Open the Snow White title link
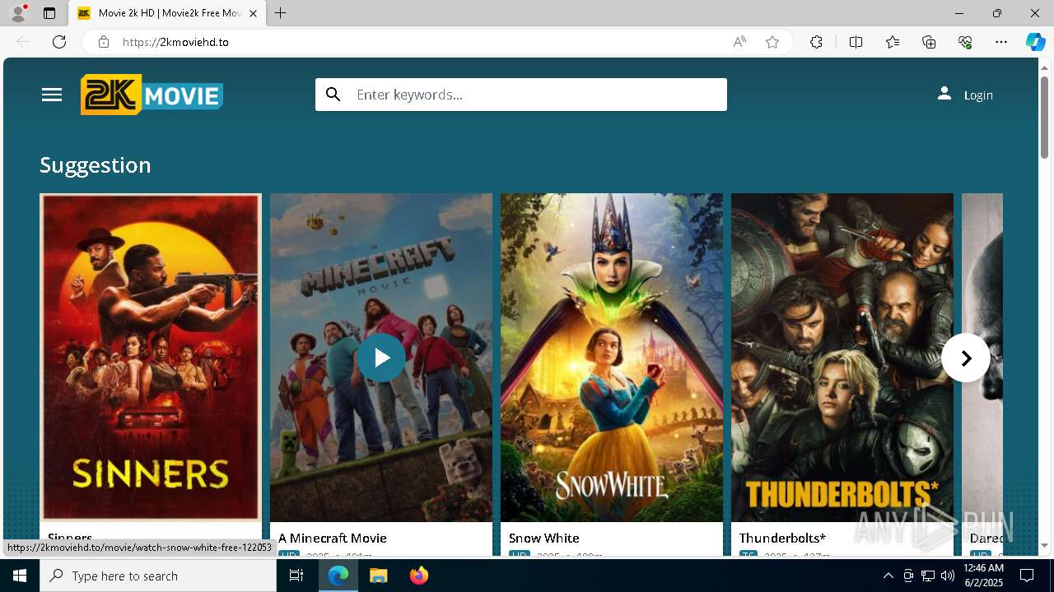Image resolution: width=1054 pixels, height=592 pixels. coord(544,538)
